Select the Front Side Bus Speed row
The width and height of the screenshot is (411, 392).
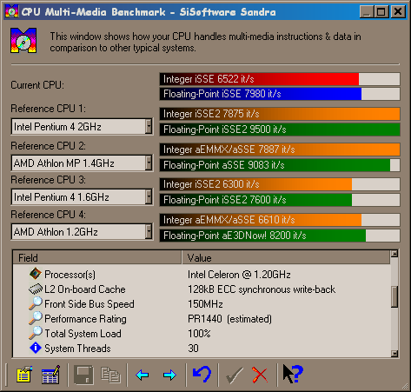pyautogui.click(x=202, y=304)
